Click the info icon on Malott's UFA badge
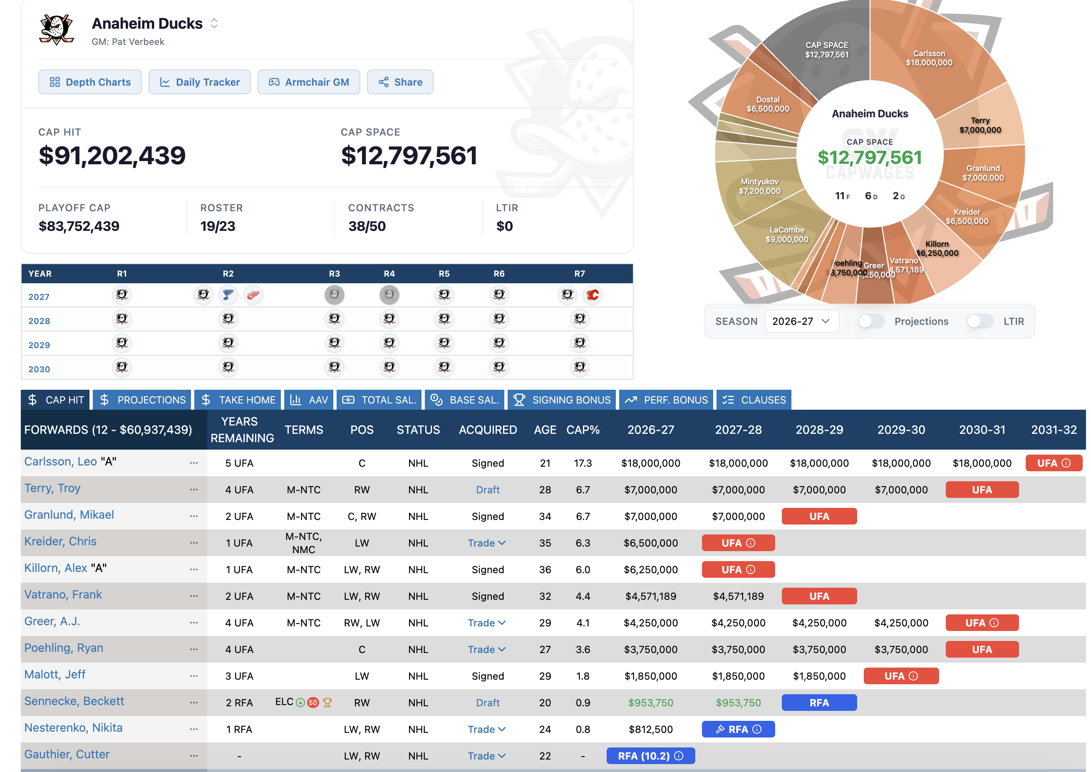The width and height of the screenshot is (1091, 772). pos(913,676)
